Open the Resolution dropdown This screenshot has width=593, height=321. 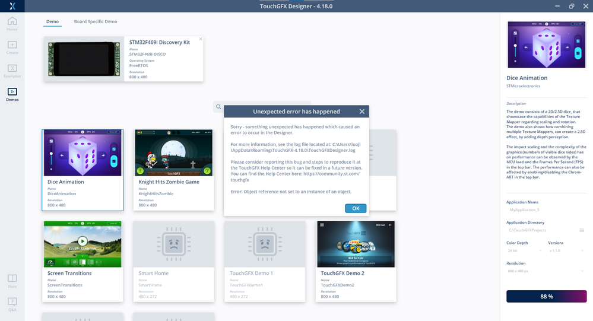pyautogui.click(x=547, y=271)
